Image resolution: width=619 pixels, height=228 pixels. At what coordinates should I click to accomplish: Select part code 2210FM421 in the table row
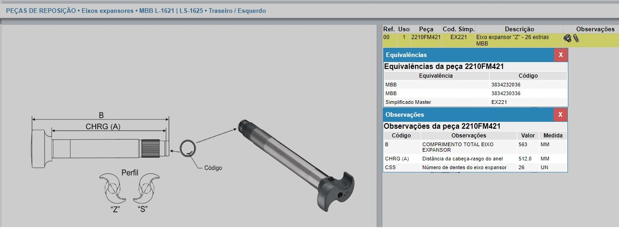(426, 37)
